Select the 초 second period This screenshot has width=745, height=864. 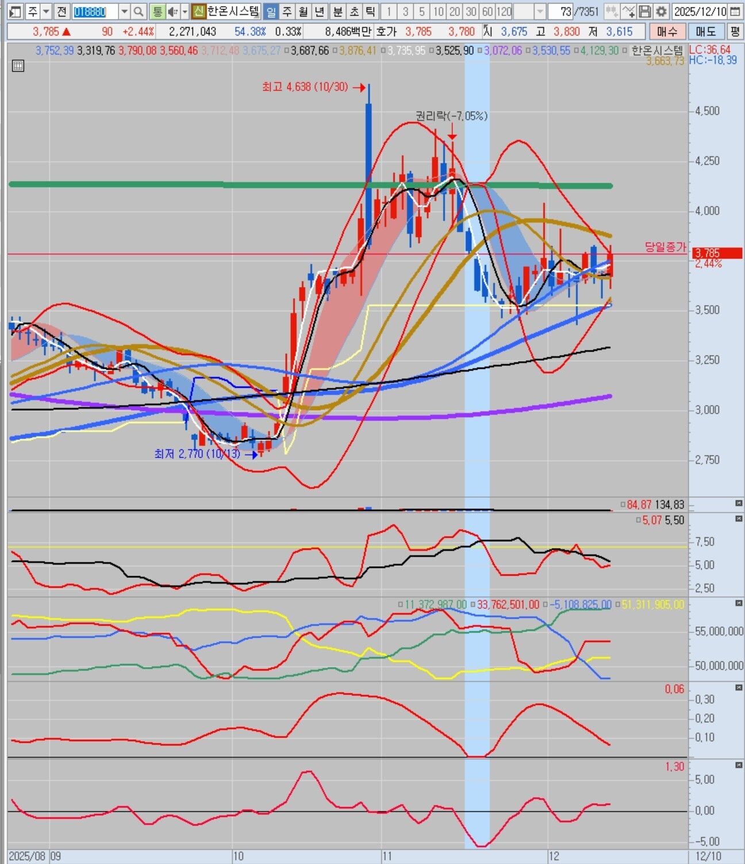coord(354,11)
